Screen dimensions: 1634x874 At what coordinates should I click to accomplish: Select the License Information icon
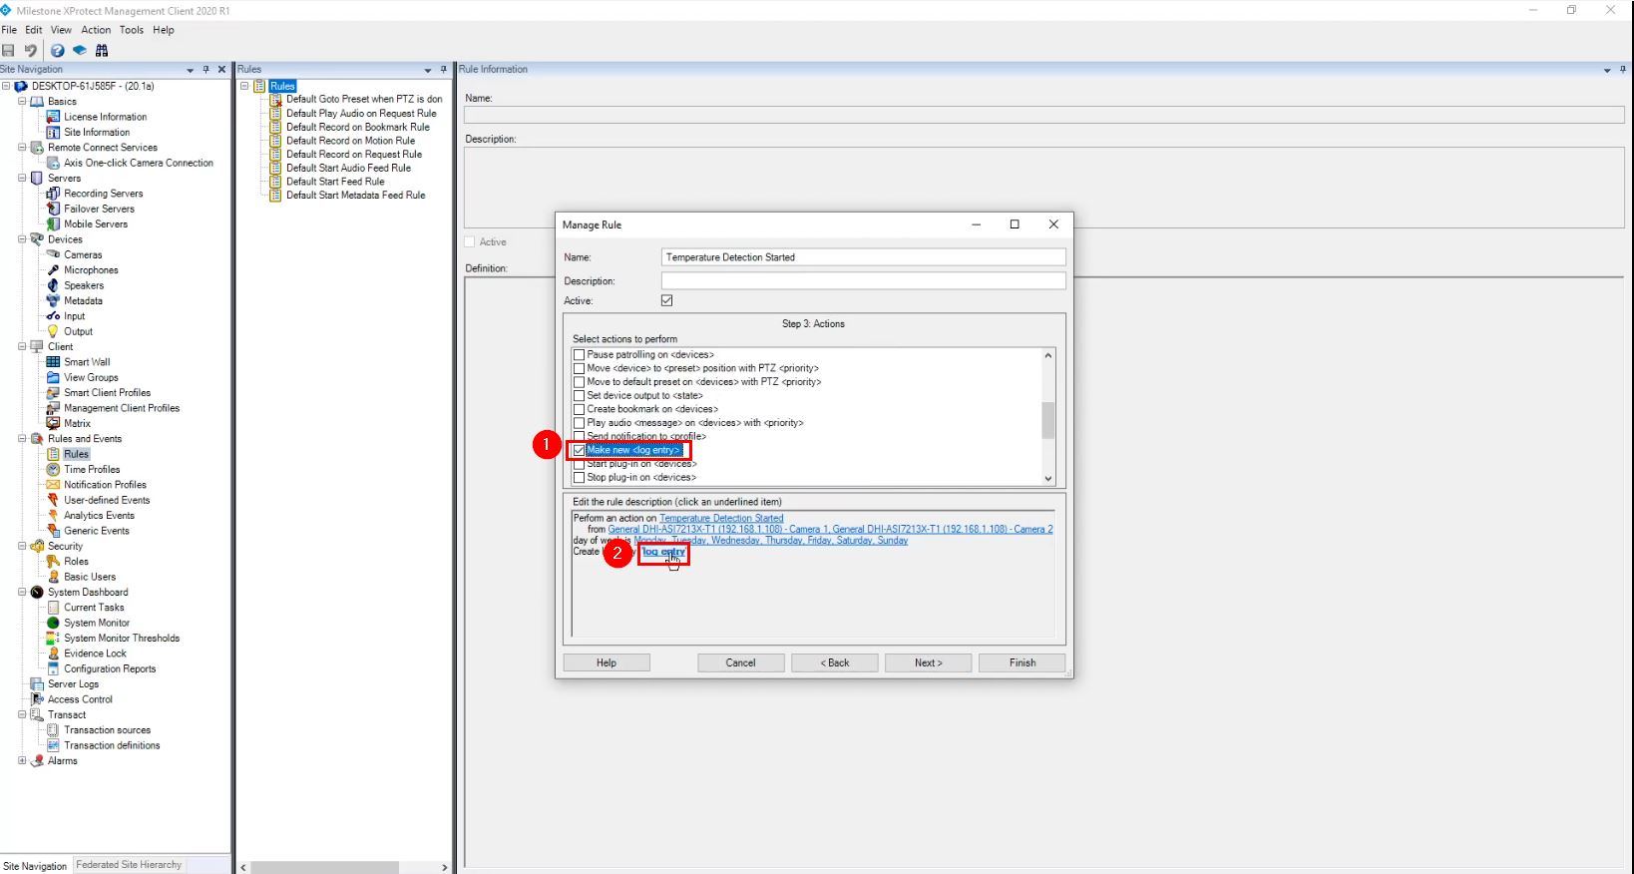54,117
